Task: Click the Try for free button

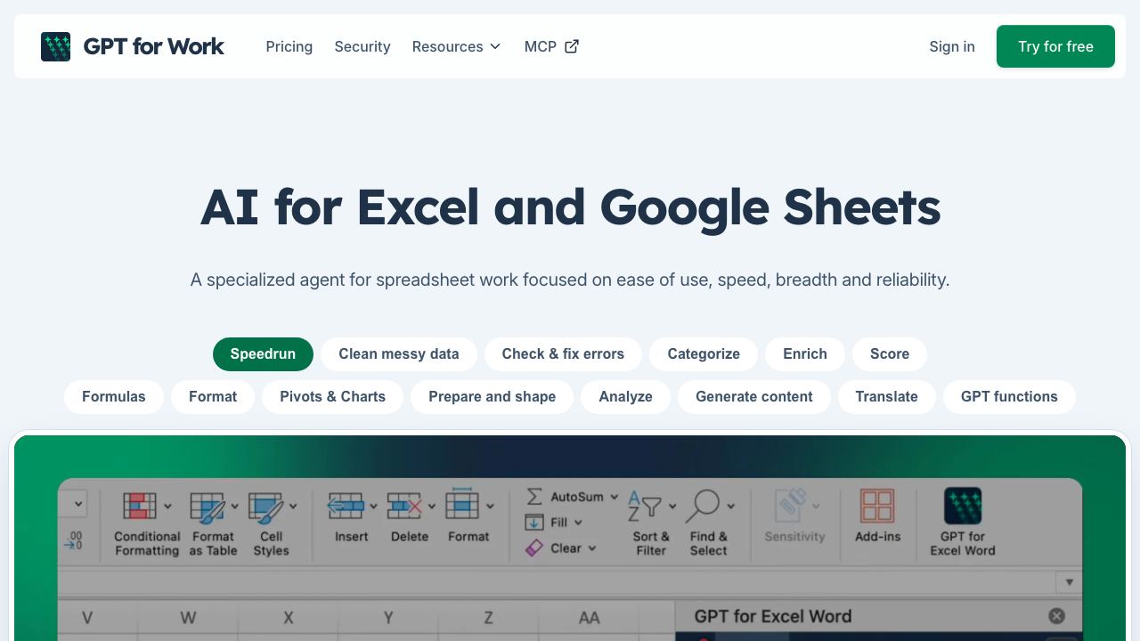Action: click(x=1055, y=46)
